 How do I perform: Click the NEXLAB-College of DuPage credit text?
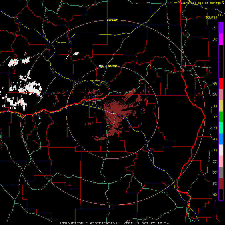click(x=200, y=3)
